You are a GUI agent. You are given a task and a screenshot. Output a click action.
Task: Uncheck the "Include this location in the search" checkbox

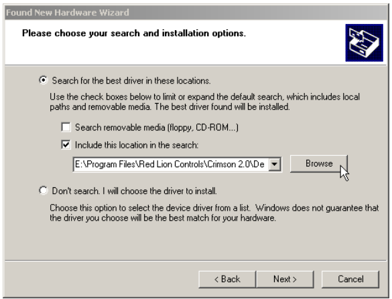click(x=66, y=144)
